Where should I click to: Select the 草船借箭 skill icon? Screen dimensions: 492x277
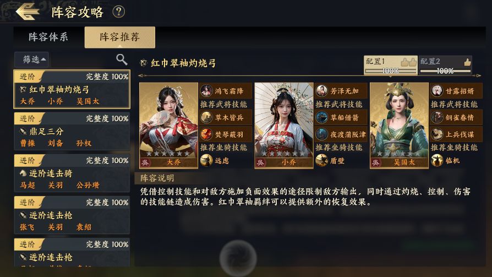tap(321, 117)
